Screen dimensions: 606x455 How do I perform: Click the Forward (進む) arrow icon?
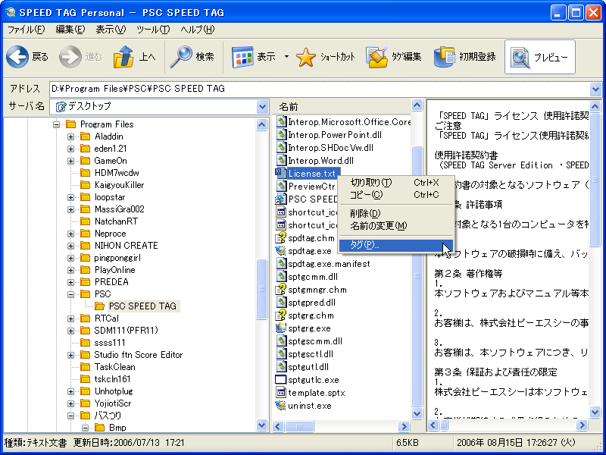coord(70,57)
